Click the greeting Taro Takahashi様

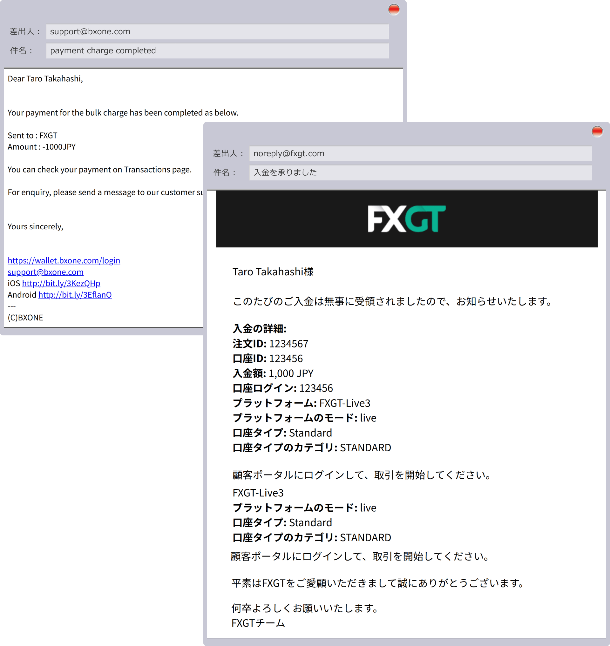pos(273,272)
